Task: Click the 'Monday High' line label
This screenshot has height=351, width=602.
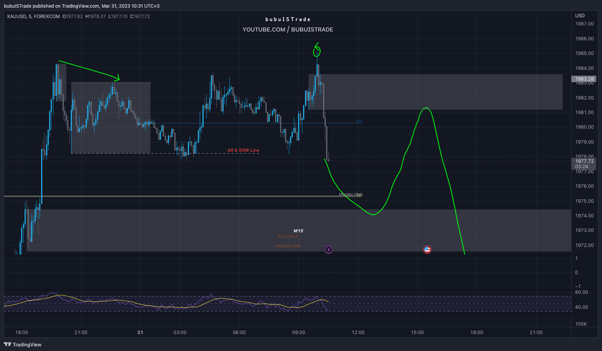Action: pyautogui.click(x=351, y=194)
